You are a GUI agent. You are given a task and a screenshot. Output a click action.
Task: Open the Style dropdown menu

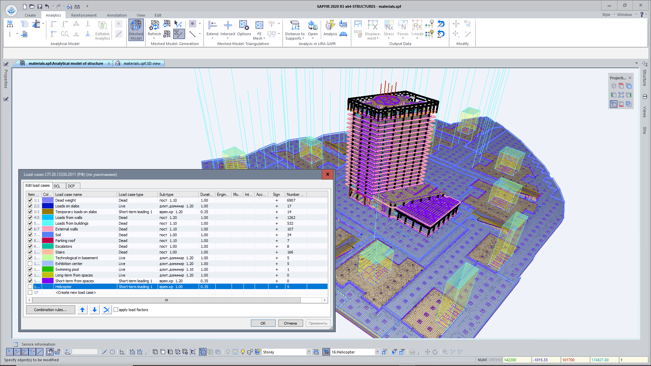(x=608, y=15)
